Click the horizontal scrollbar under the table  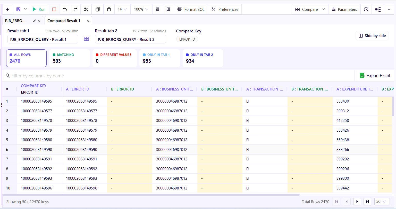(x=151, y=195)
